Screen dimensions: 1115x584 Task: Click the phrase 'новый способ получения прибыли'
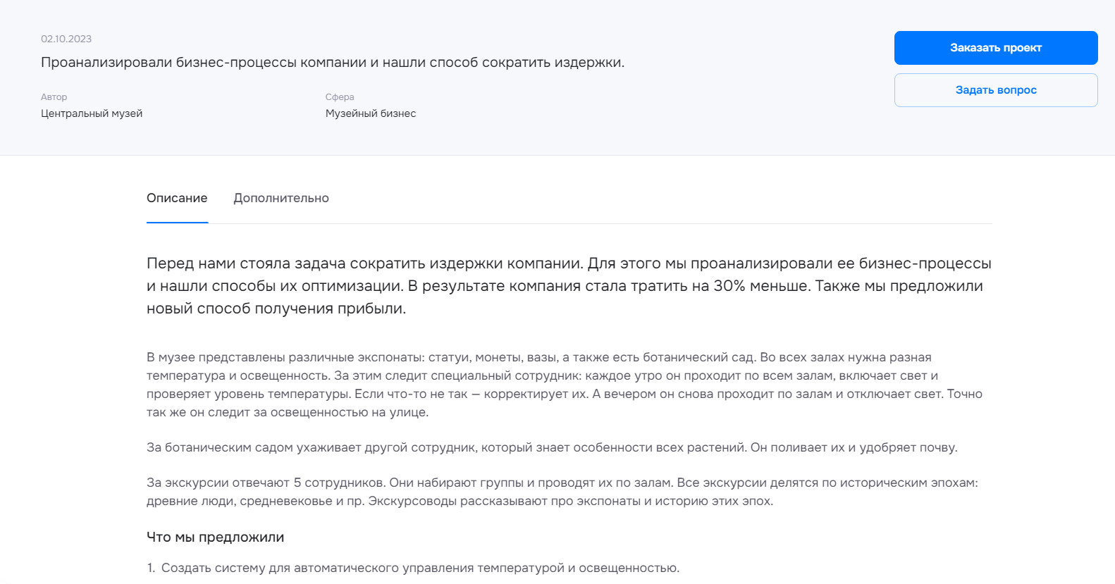click(x=275, y=309)
